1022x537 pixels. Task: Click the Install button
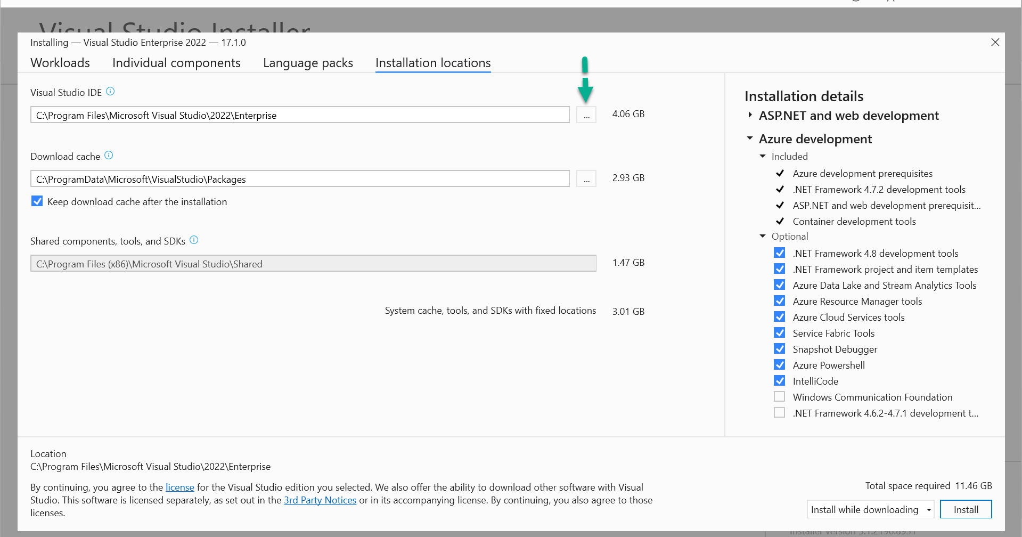pyautogui.click(x=966, y=509)
